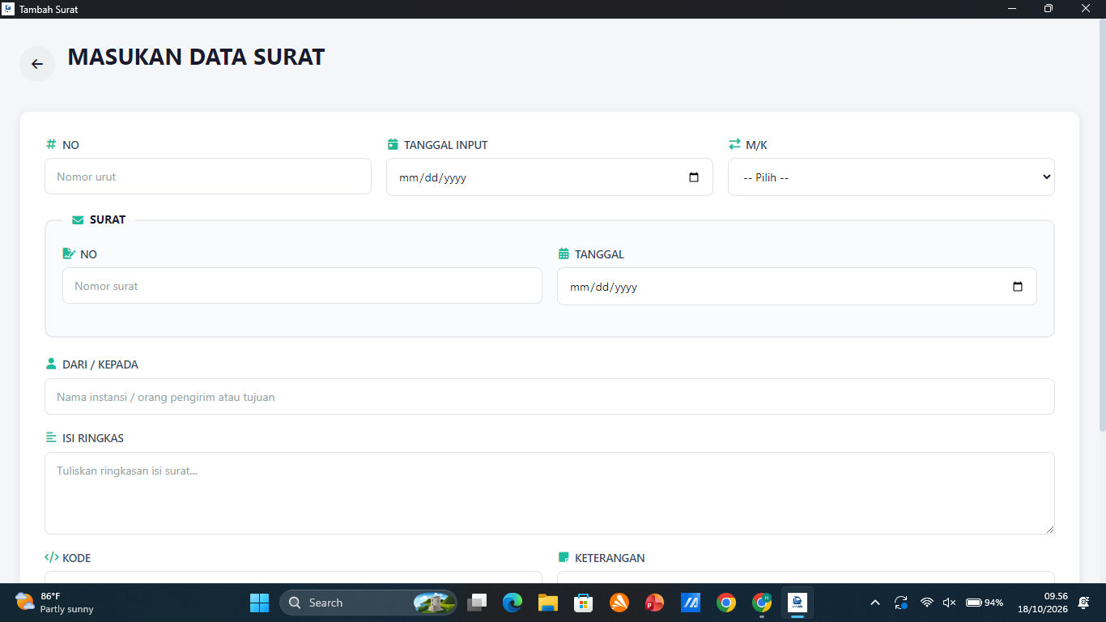The width and height of the screenshot is (1106, 622).
Task: Open Task View in taskbar
Action: 477,603
